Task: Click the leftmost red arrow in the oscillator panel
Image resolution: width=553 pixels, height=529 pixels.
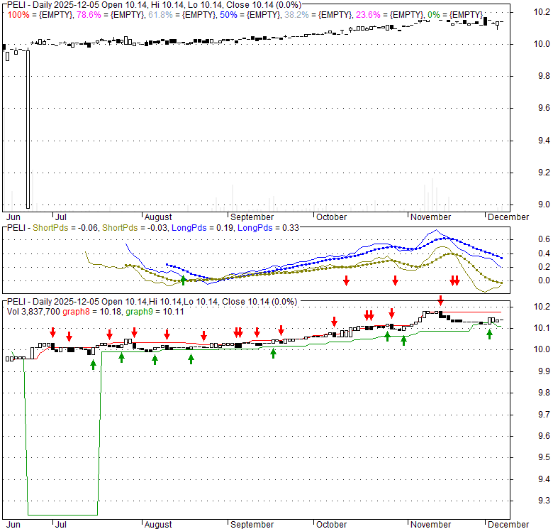Action: click(346, 280)
